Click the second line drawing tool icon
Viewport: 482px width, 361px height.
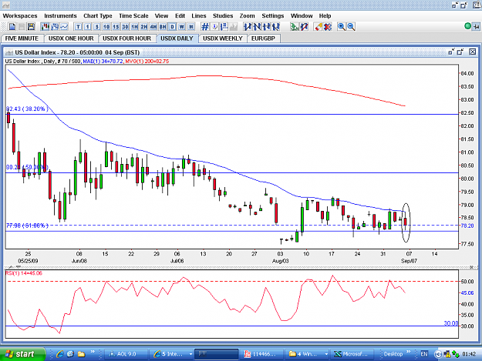point(258,27)
